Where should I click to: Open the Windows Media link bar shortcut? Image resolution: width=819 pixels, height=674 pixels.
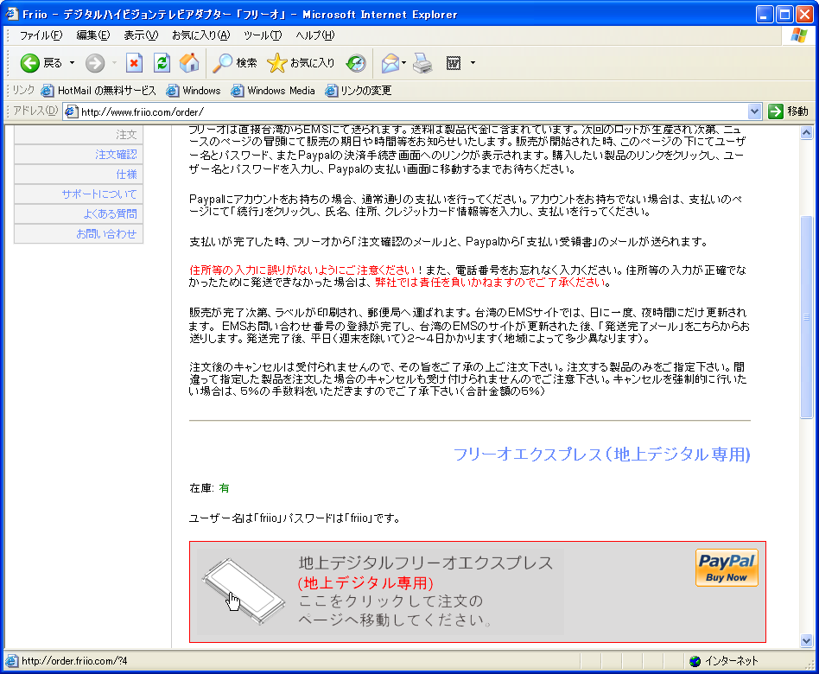[273, 91]
